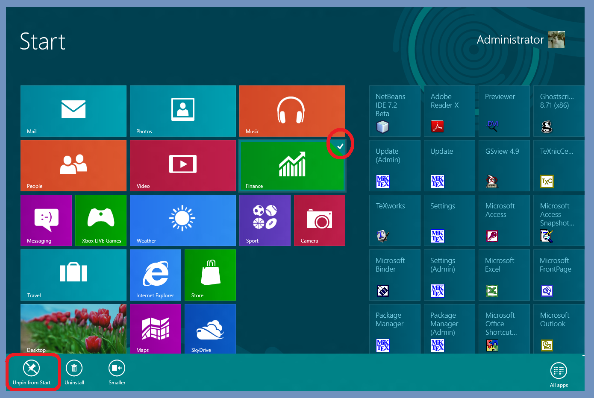The image size is (594, 398).
Task: Open the Camera app tile
Action: [319, 220]
